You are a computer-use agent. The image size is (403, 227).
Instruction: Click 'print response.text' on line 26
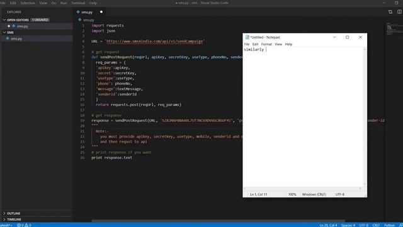pyautogui.click(x=112, y=158)
